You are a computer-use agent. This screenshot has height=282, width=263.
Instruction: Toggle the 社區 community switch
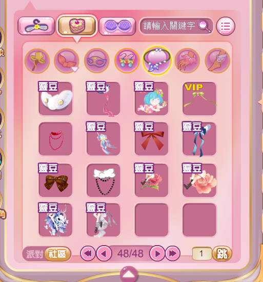tap(57, 254)
